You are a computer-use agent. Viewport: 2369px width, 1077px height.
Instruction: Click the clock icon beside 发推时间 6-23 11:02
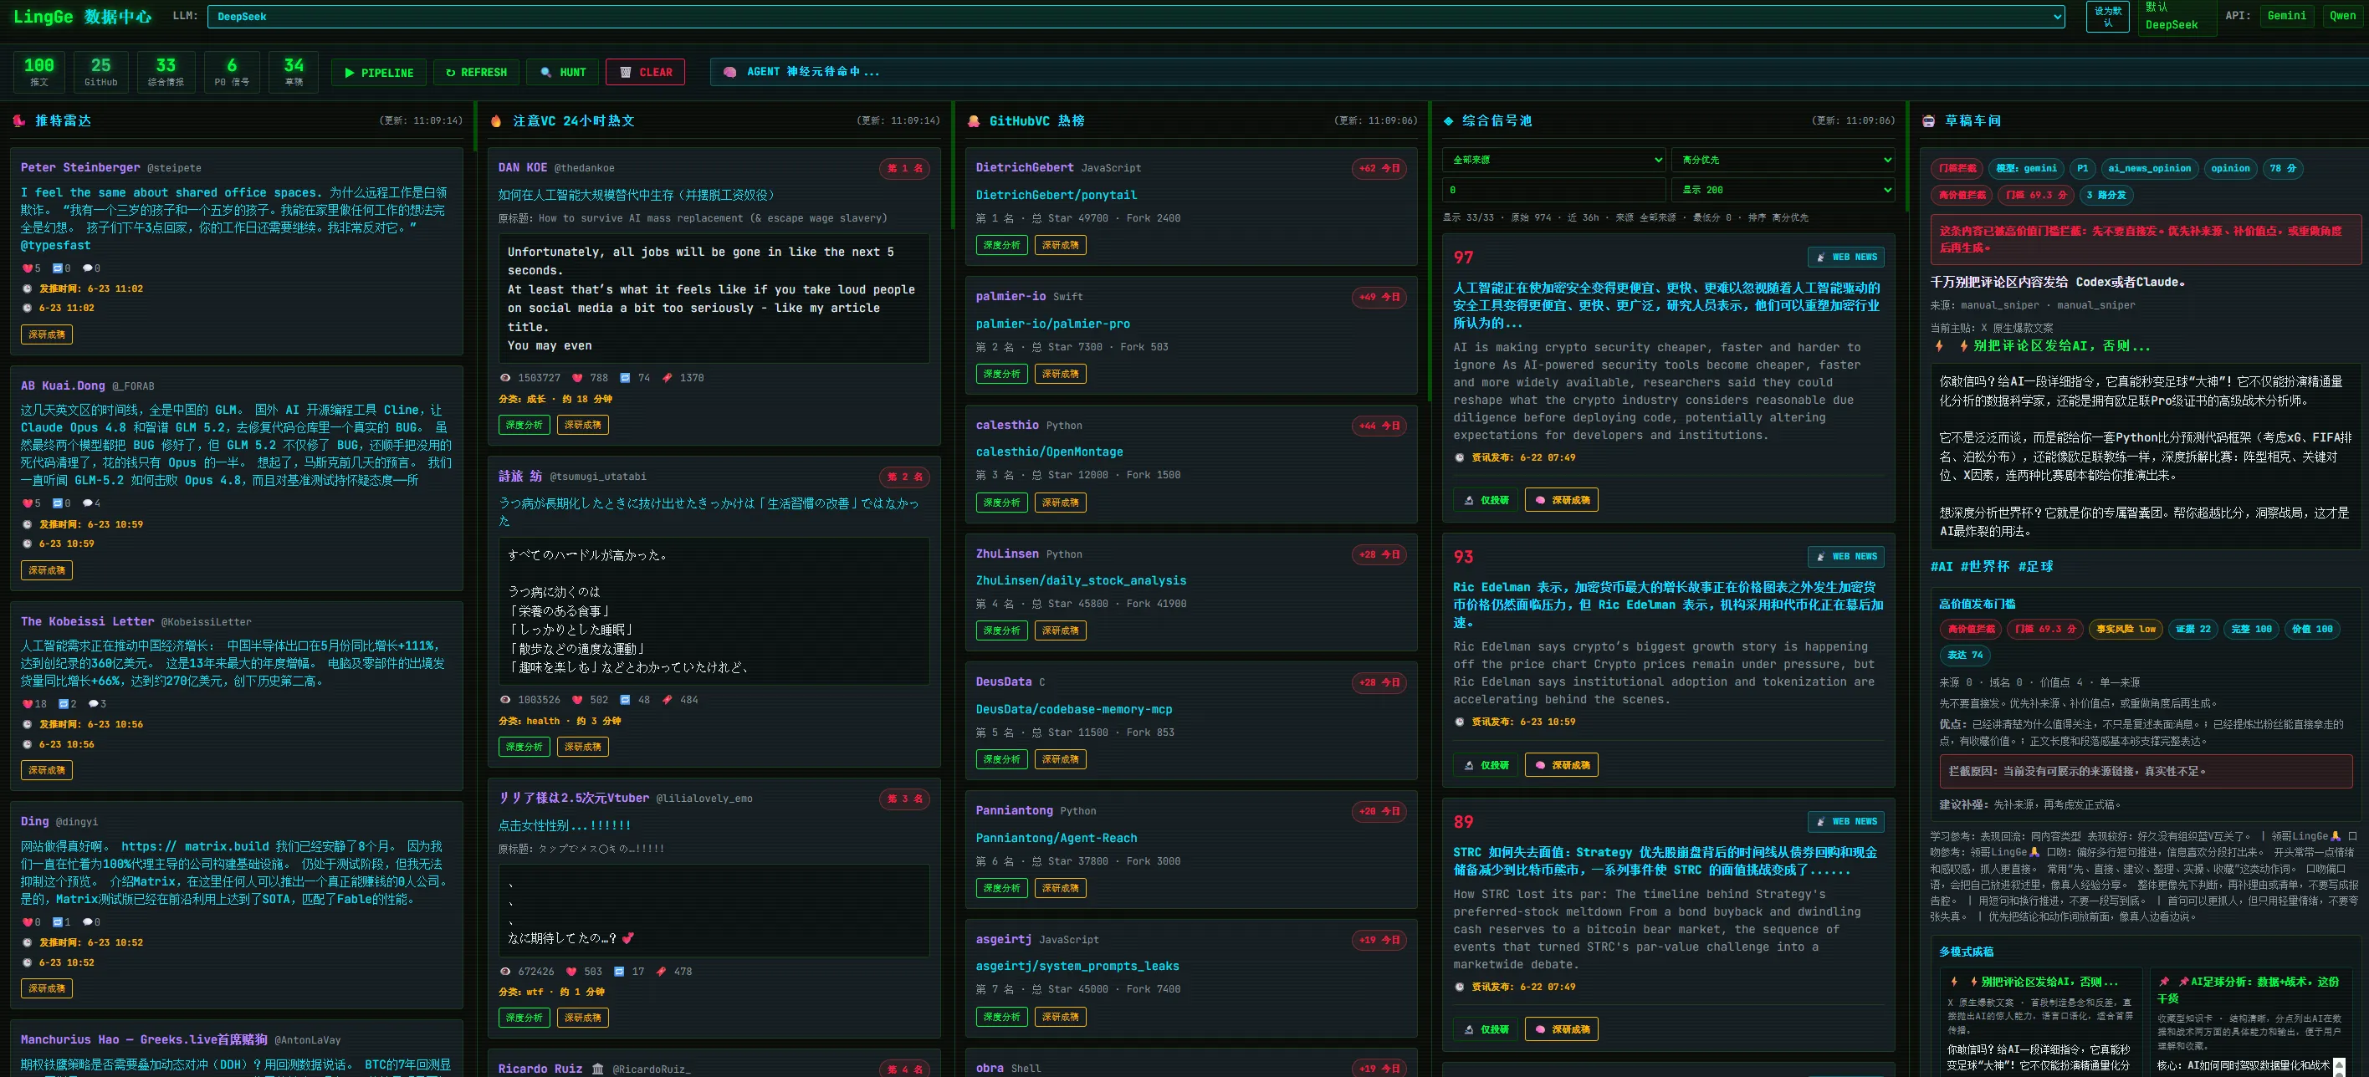[x=28, y=288]
